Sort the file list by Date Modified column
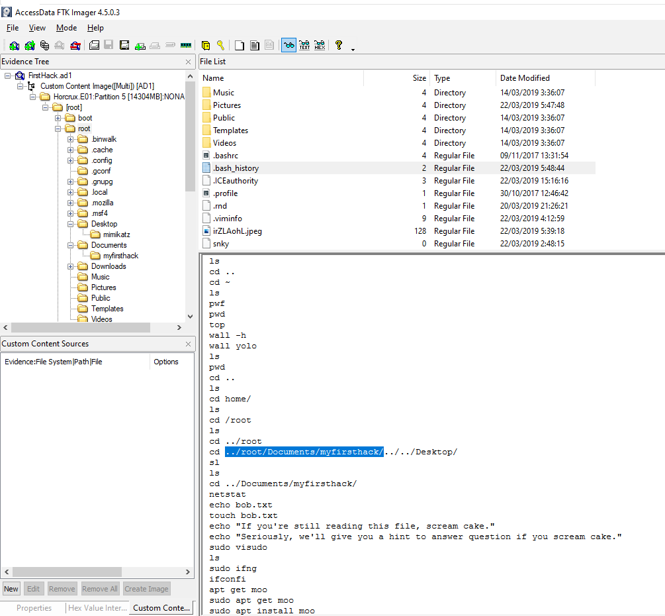Screen dimensions: 665x616 525,78
